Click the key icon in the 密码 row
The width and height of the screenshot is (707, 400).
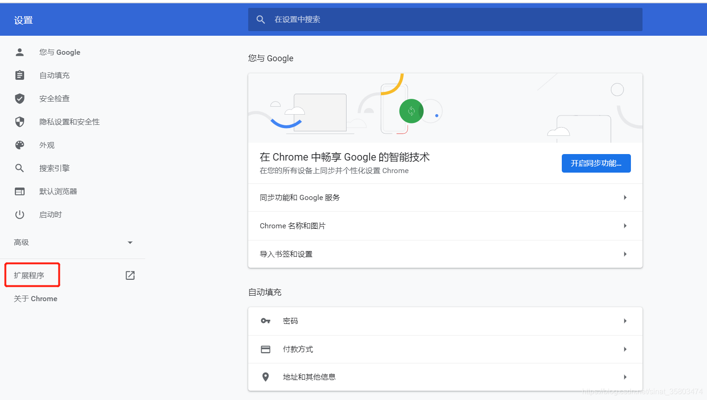point(265,321)
